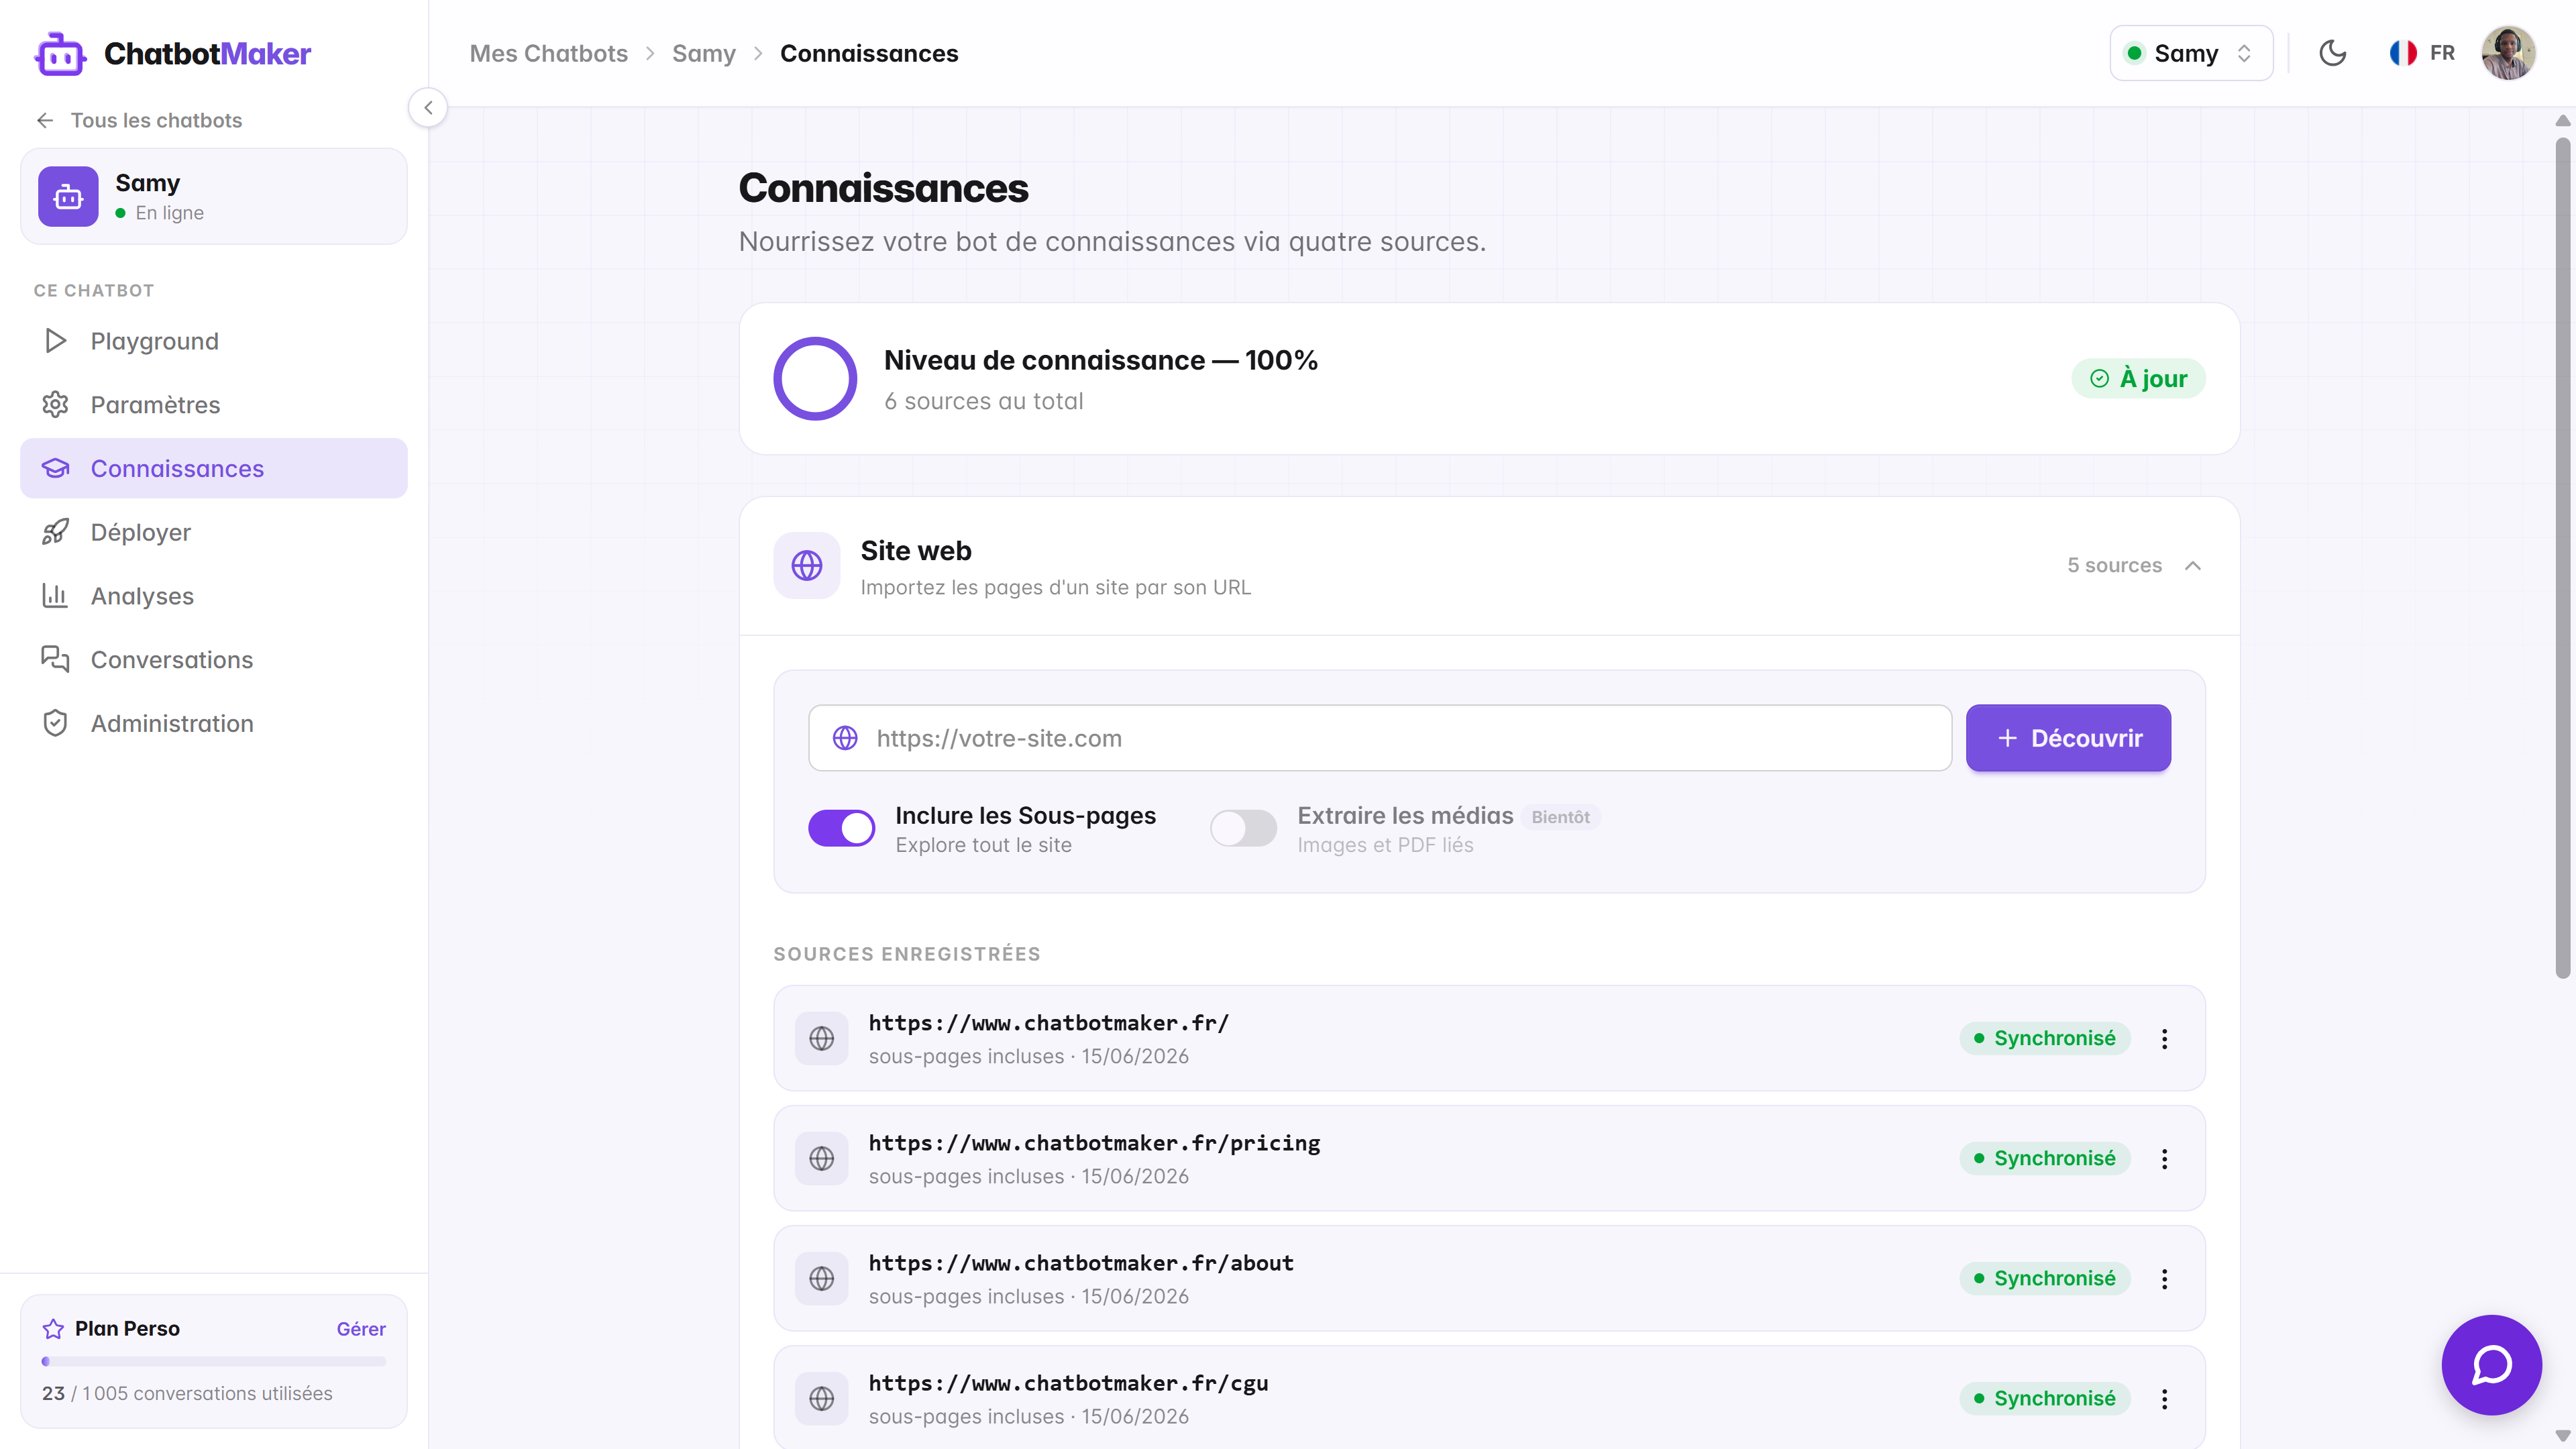This screenshot has height=1449, width=2576.
Task: Go to Paramètres in the sidebar
Action: tap(213, 404)
